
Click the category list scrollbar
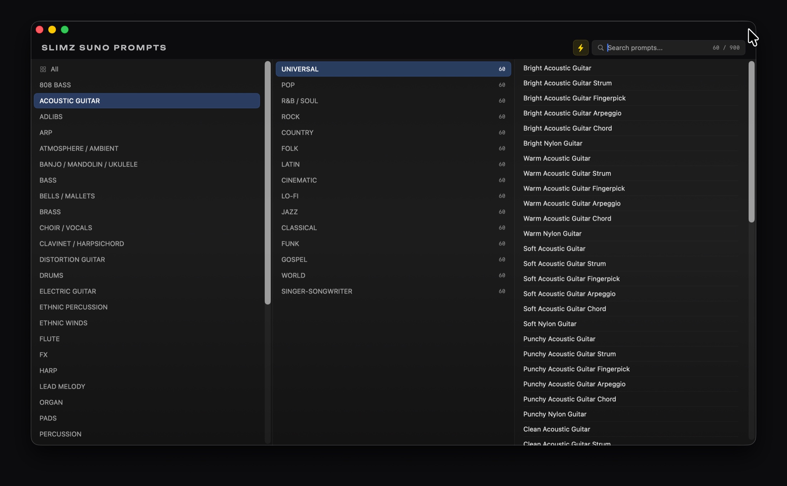tap(268, 183)
